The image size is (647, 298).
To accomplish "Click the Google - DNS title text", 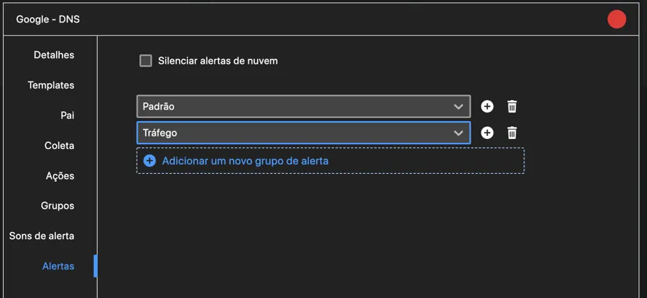I will [48, 19].
